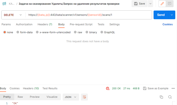Image resolution: width=177 pixels, height=105 pixels.
Task: Open the Pre-request Script tab
Action: (x=81, y=24)
